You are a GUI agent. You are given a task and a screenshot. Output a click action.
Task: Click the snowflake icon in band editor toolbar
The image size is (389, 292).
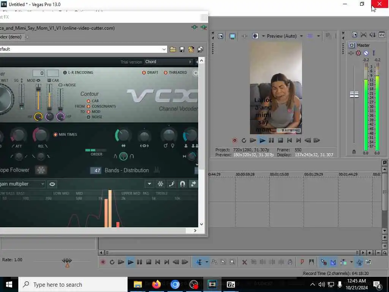pyautogui.click(x=161, y=184)
